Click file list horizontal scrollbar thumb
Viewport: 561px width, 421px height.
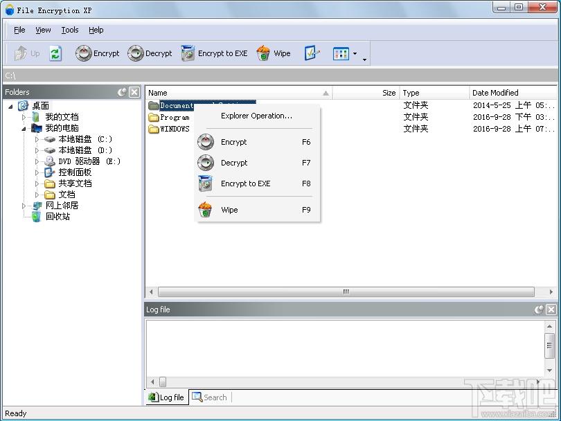click(346, 292)
